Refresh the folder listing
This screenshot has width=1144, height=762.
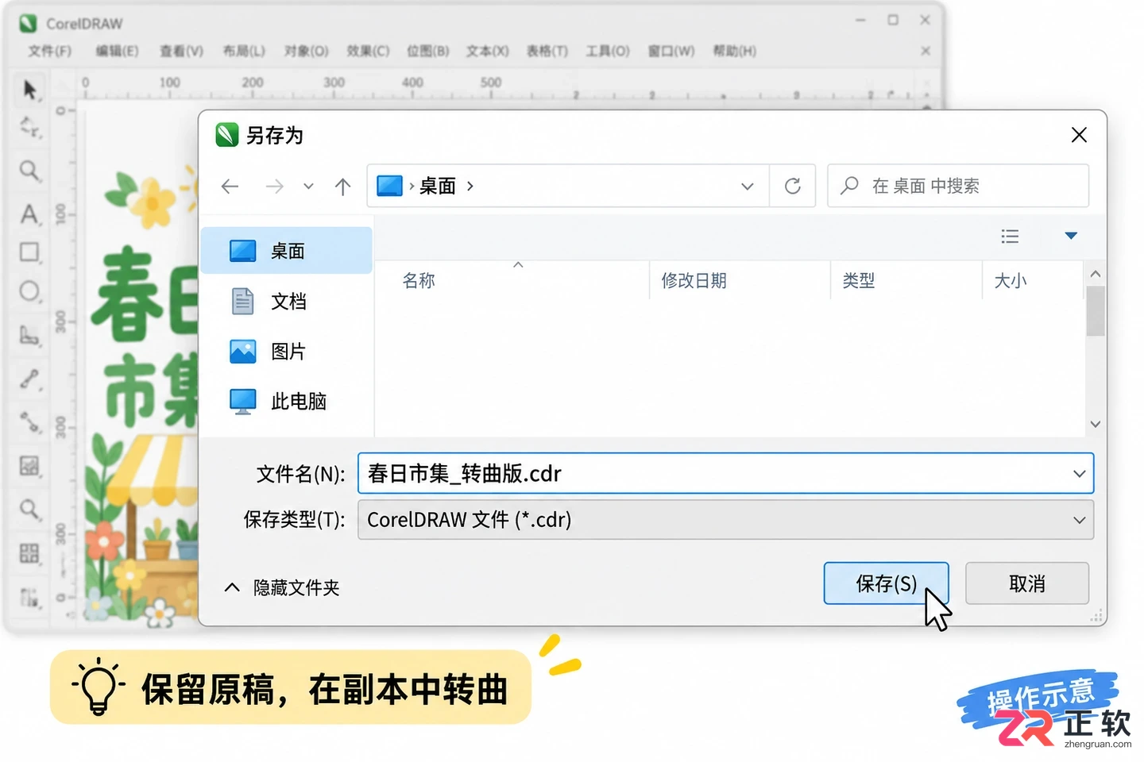pos(793,186)
